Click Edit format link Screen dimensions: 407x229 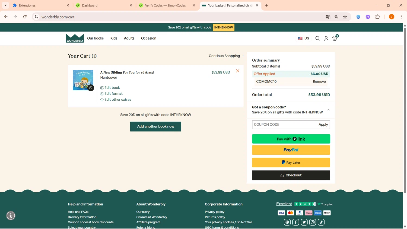112,94
